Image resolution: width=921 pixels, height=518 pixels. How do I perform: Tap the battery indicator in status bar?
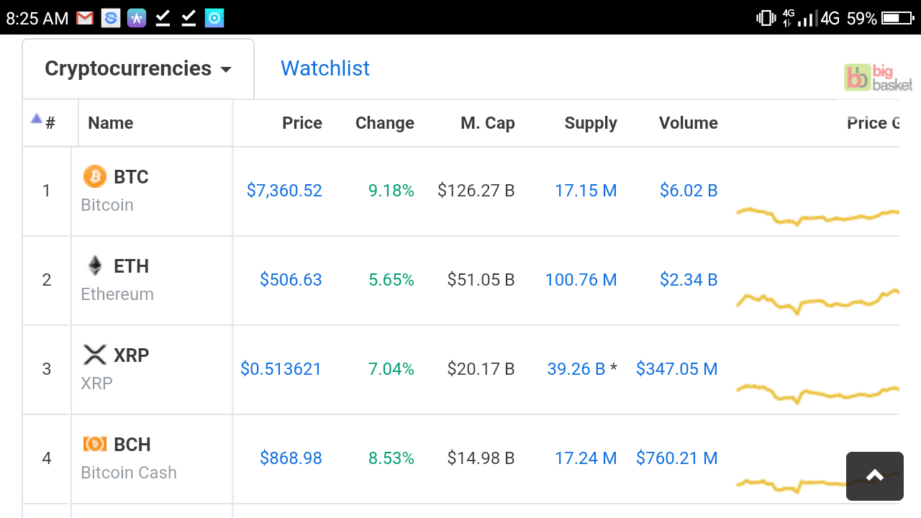click(x=898, y=18)
